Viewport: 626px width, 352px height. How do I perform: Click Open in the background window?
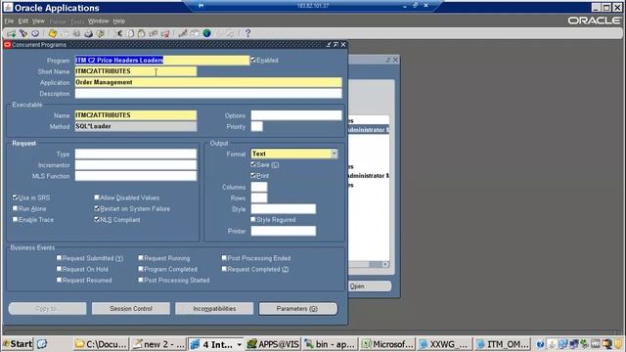click(x=370, y=286)
